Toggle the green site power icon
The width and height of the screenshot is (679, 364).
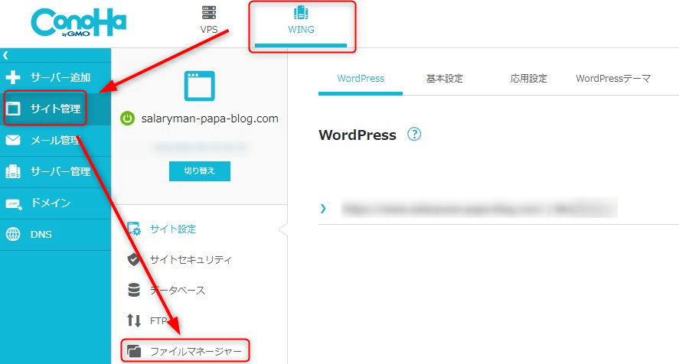[x=127, y=119]
